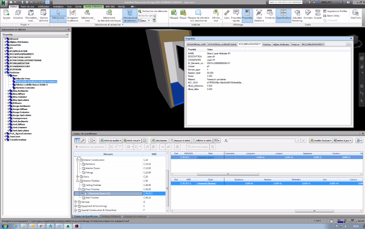This screenshot has width=365, height=229.
Task: Toggle Arborescence de sélection panel
Action: 130,16
